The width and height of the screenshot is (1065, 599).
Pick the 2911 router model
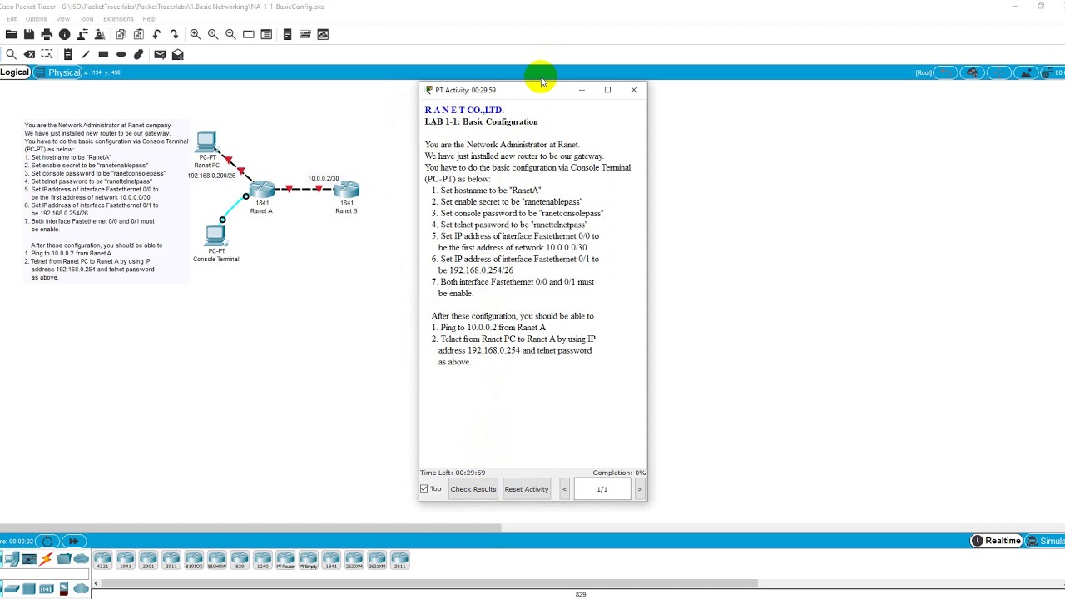pyautogui.click(x=171, y=559)
